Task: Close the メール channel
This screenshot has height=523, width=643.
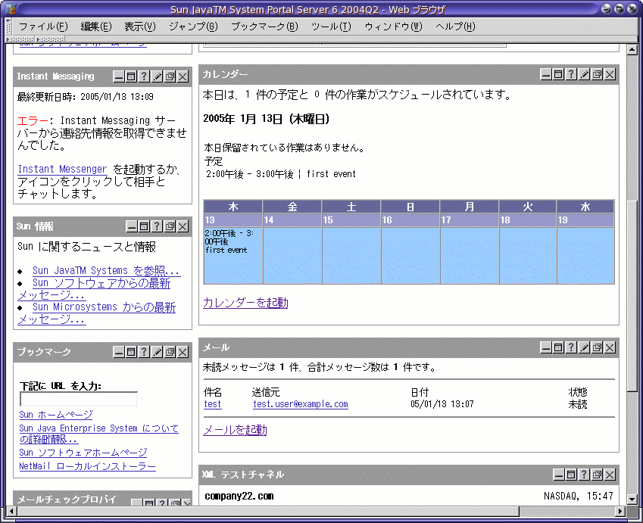Action: click(610, 347)
